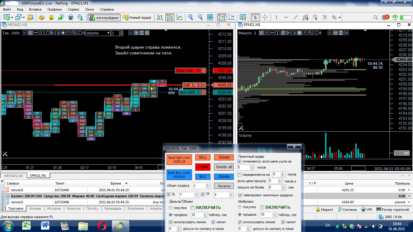Toggle chart auto-scroll to latest bar
Screen dimensions: 413x232
tap(222, 18)
